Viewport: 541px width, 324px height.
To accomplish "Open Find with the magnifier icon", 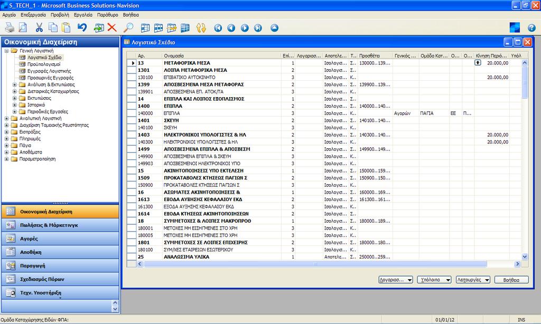I will [x=128, y=27].
